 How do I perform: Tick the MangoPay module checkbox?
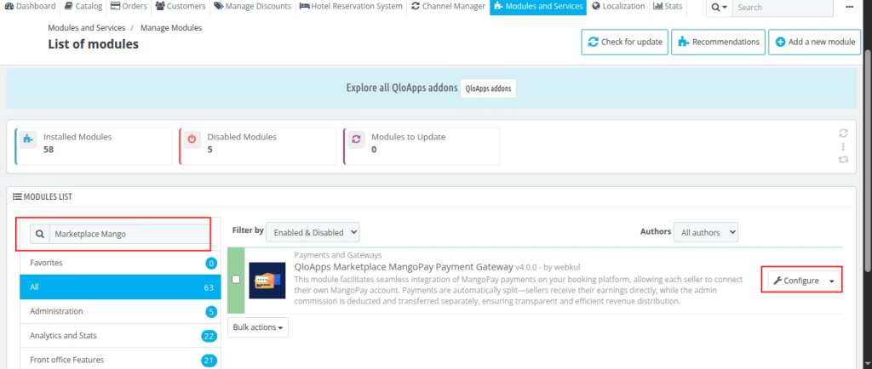pyautogui.click(x=236, y=280)
